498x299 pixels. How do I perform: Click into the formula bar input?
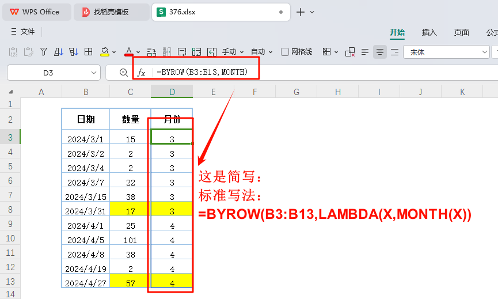point(326,73)
